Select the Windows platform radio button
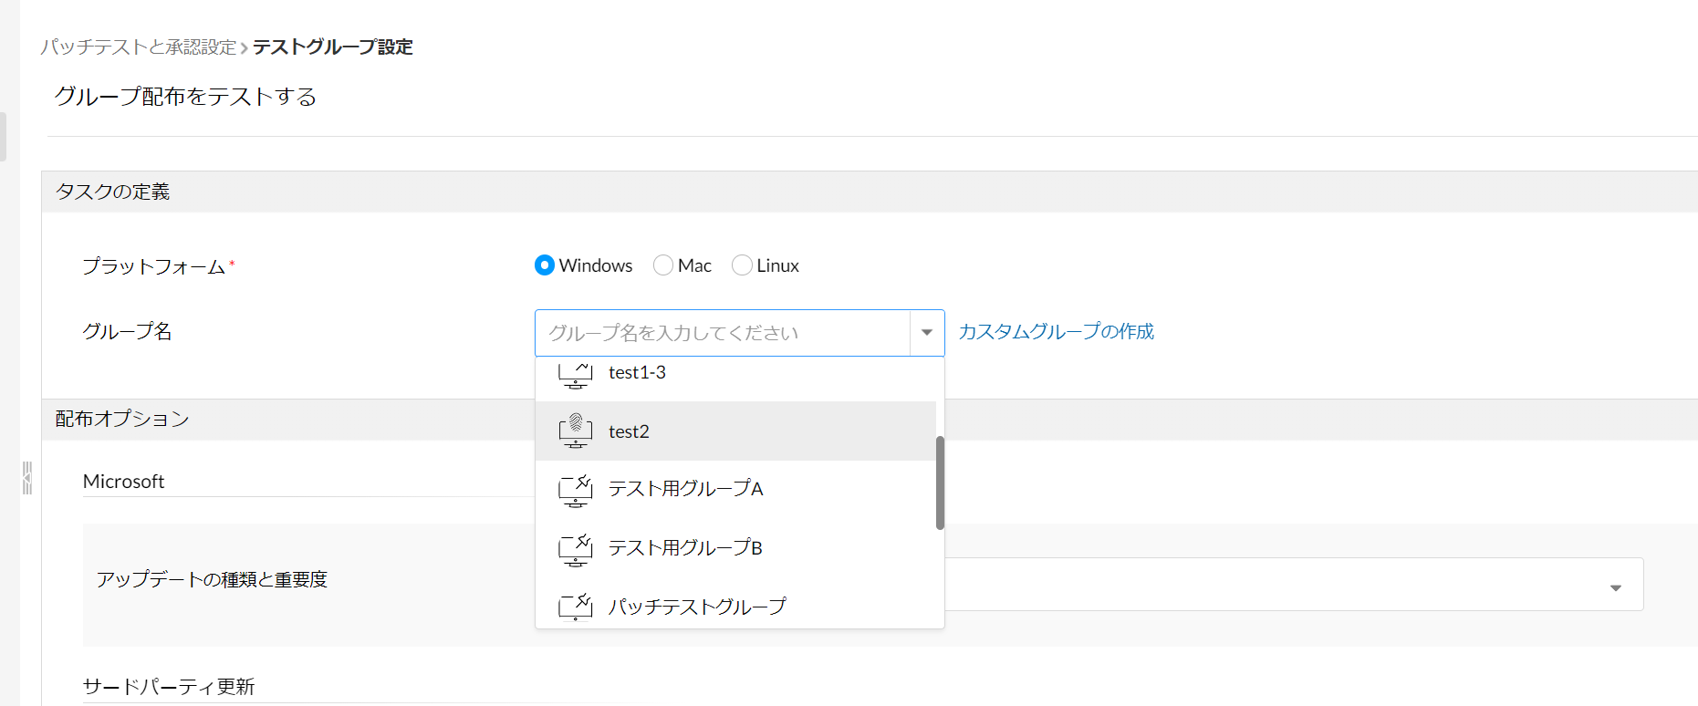The height and width of the screenshot is (706, 1698). click(x=545, y=265)
